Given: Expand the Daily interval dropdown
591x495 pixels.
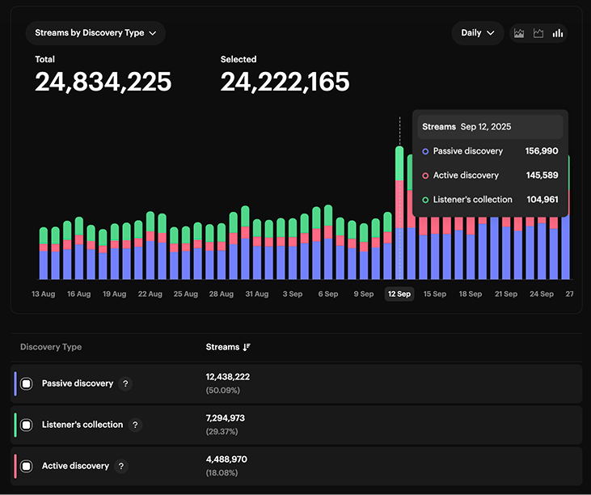Looking at the screenshot, I should [477, 33].
